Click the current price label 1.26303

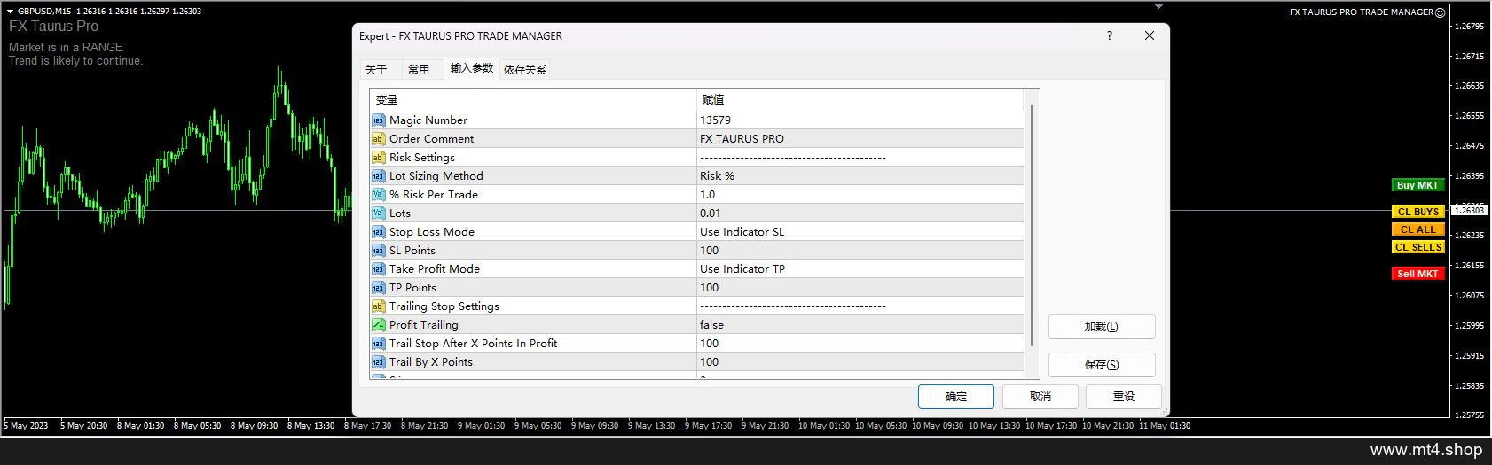pos(1470,211)
